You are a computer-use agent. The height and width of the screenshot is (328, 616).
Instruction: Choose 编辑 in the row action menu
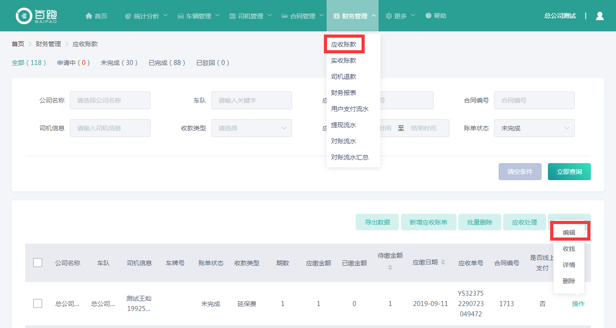(569, 232)
